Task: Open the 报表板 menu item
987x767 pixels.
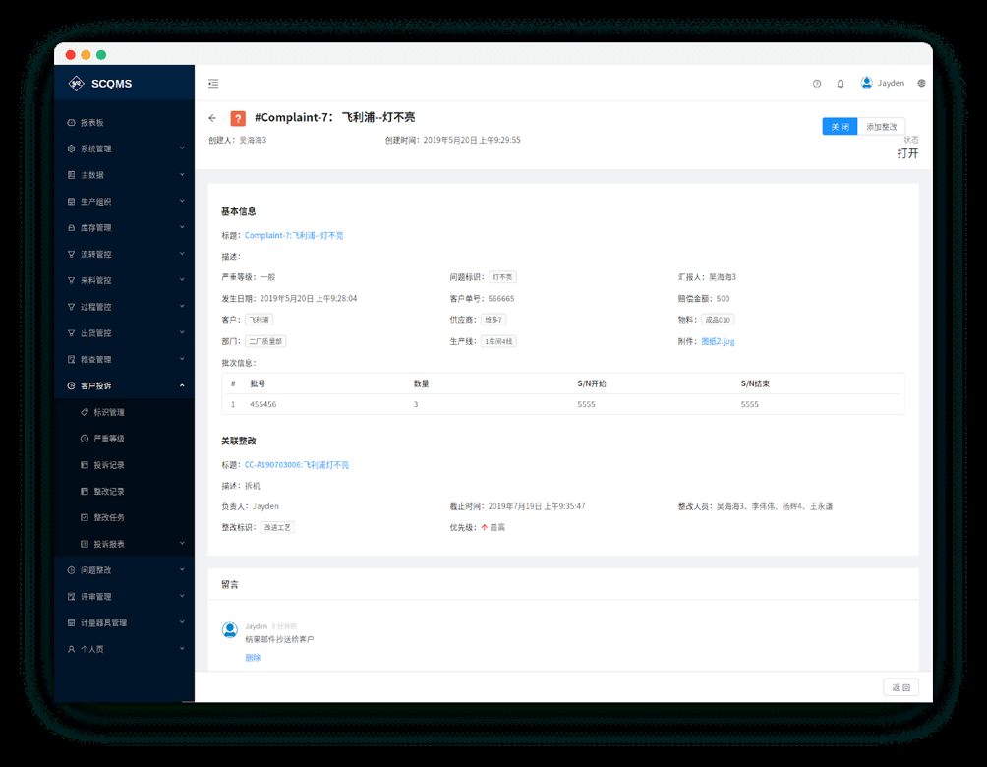Action: [x=124, y=123]
